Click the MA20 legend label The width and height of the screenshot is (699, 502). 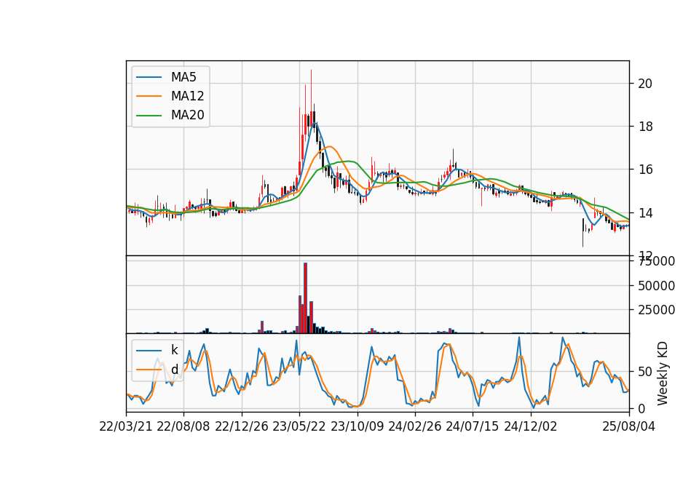pyautogui.click(x=187, y=116)
